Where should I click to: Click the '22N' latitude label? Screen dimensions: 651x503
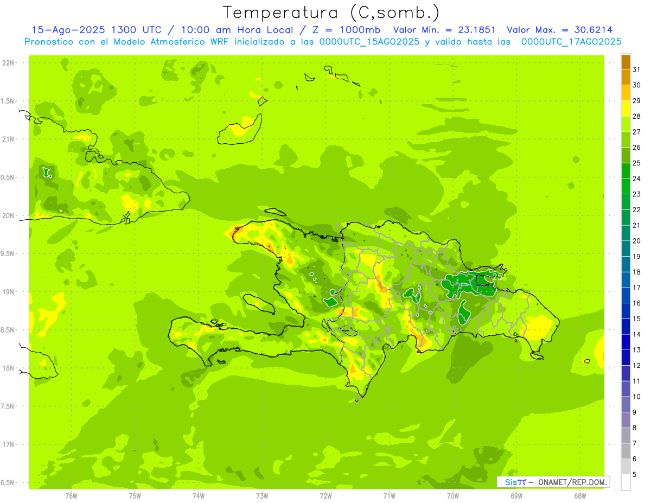[x=8, y=63]
